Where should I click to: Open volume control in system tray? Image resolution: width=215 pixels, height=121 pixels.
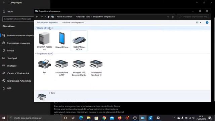[x=193, y=118]
